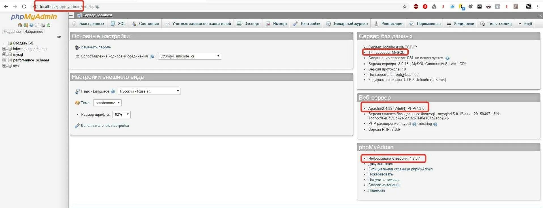Select the mysql database name in the tree
Screen dimensions: 543x208
(x=18, y=54)
